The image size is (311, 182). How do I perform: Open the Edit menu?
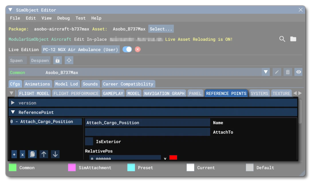point(31,18)
